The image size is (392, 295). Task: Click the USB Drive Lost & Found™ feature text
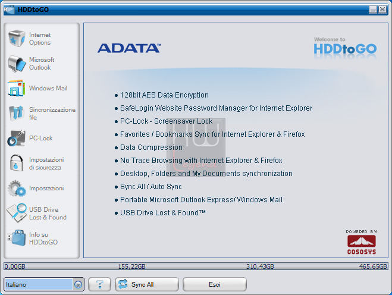[163, 213]
